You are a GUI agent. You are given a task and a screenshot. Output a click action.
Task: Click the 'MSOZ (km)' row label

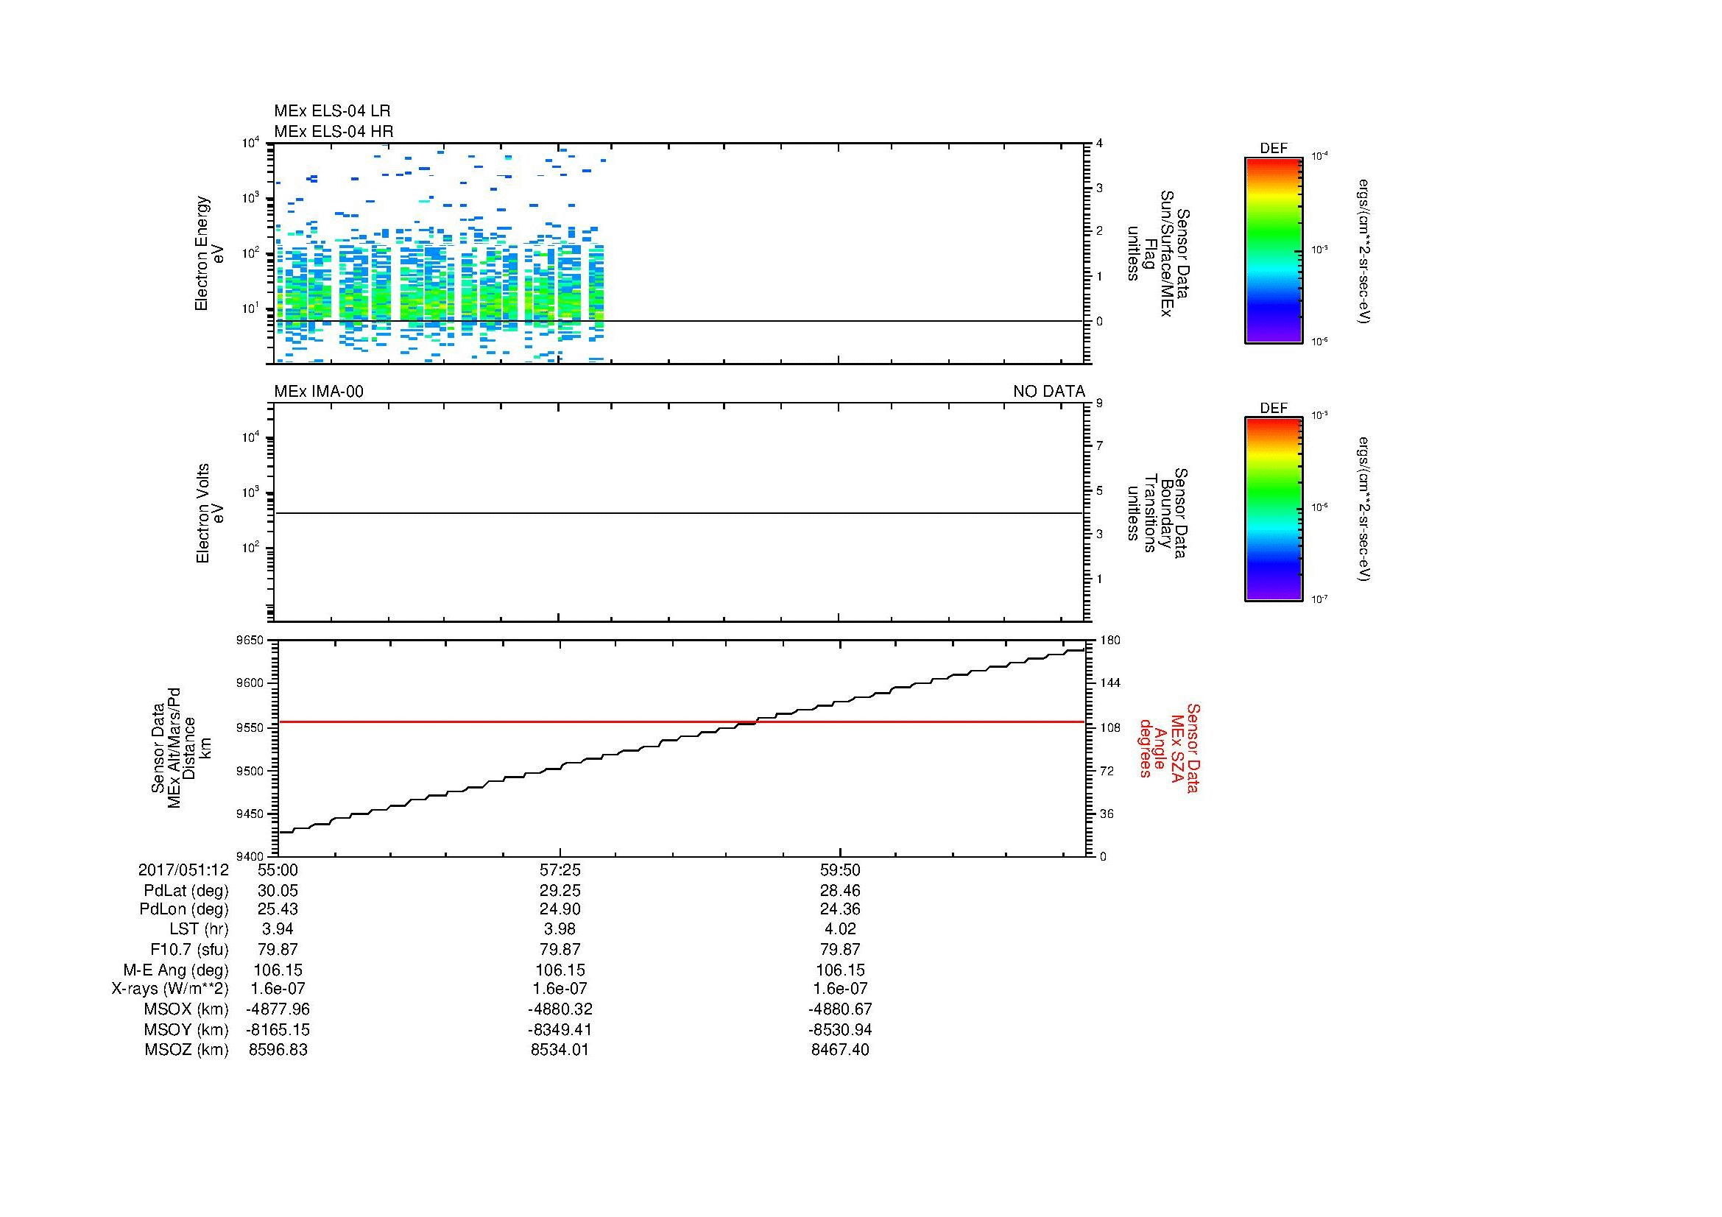pyautogui.click(x=187, y=1050)
